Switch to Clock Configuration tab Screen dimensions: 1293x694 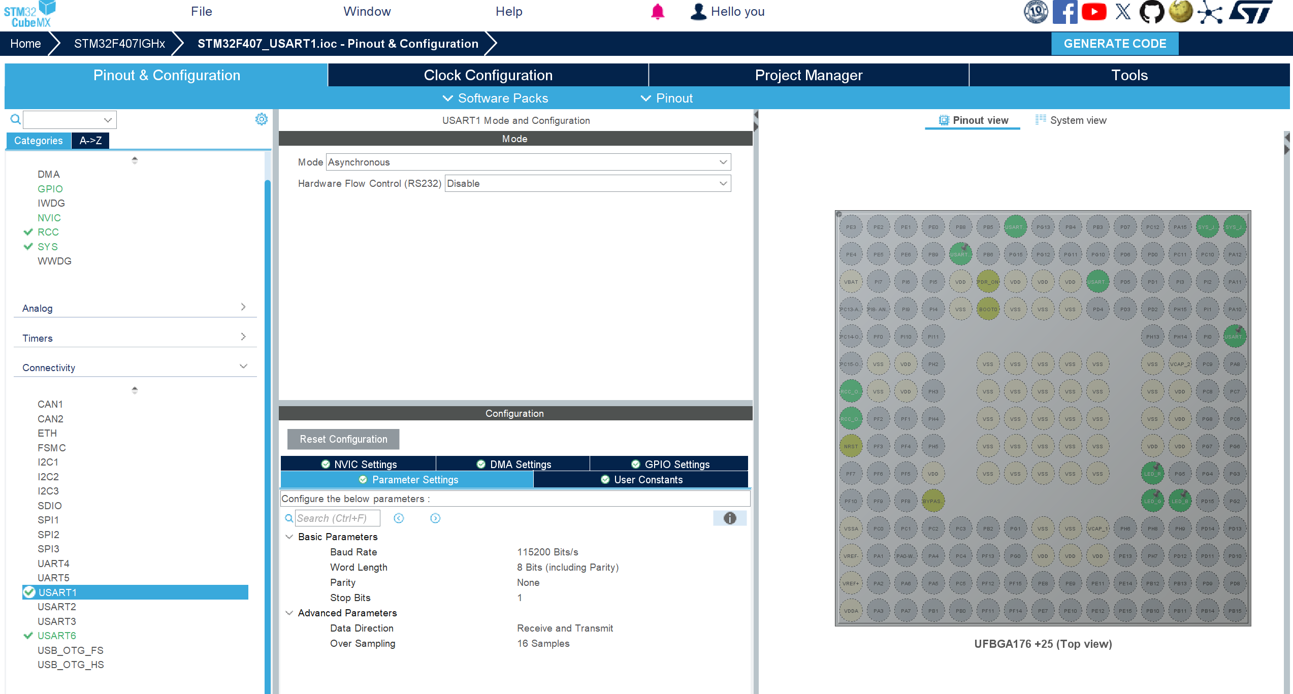pyautogui.click(x=488, y=75)
